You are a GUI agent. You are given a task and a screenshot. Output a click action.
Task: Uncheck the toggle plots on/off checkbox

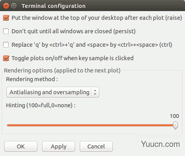click(x=6, y=58)
